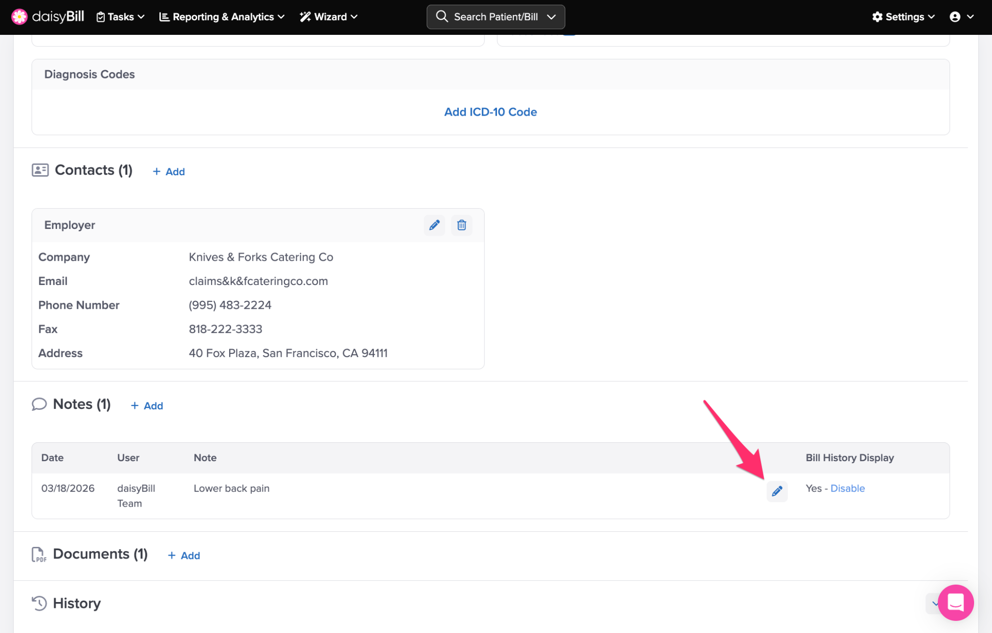
Task: Open the Wizard menu
Action: (329, 17)
